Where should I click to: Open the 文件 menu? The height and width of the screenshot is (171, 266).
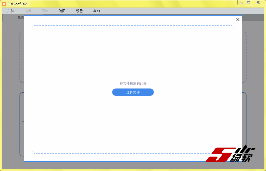(11, 11)
